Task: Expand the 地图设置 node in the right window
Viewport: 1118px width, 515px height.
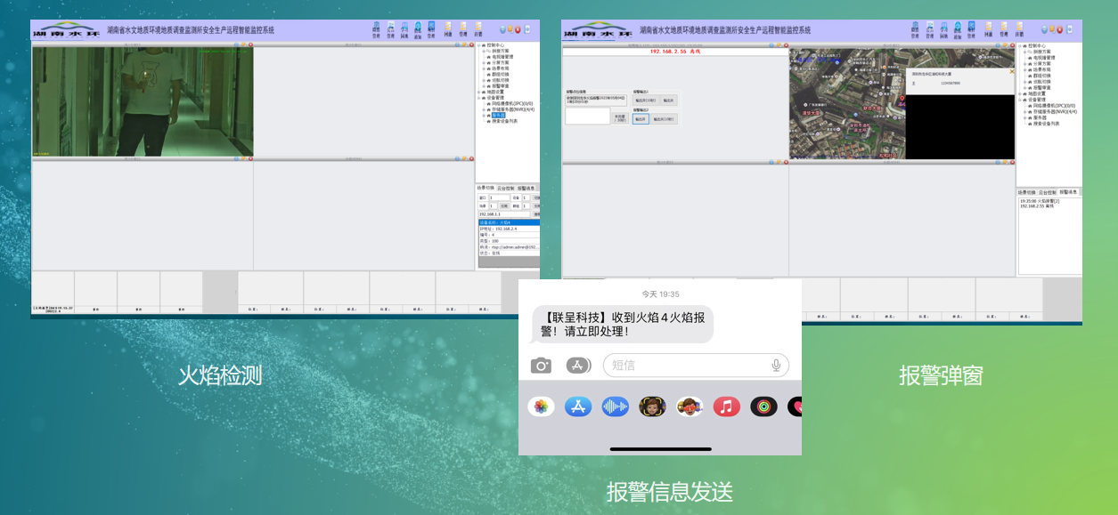Action: pyautogui.click(x=1022, y=94)
